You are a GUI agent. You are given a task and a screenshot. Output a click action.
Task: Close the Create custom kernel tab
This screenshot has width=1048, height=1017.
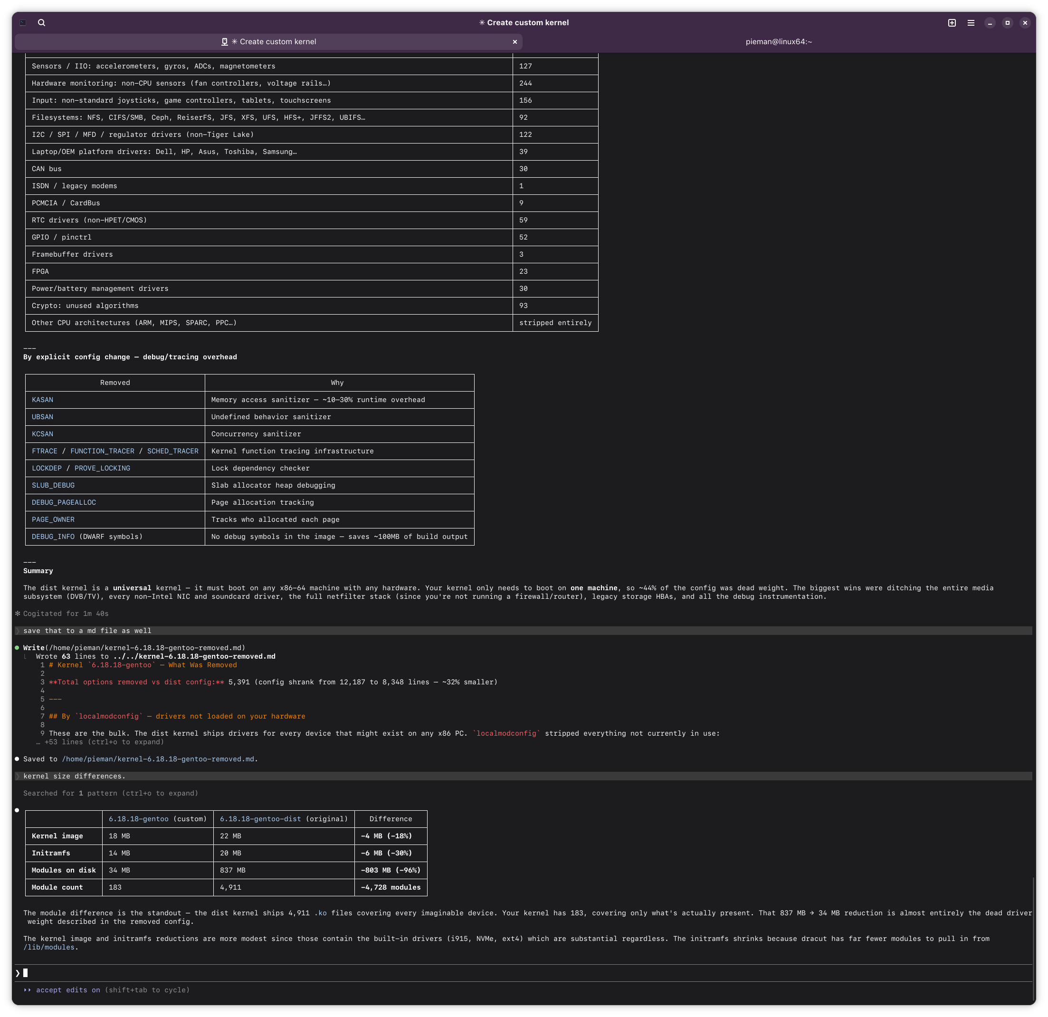click(515, 42)
